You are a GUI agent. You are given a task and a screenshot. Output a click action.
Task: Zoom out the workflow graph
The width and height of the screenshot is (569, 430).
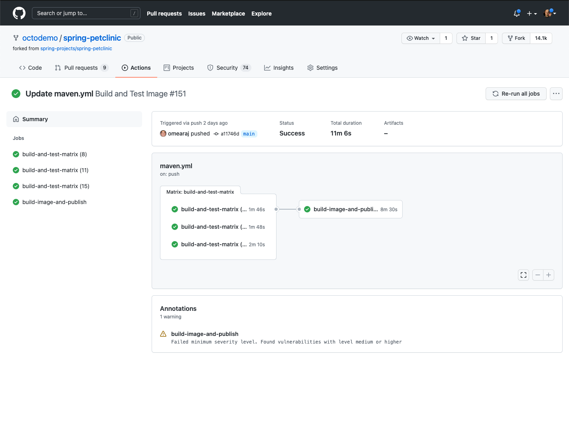point(538,275)
